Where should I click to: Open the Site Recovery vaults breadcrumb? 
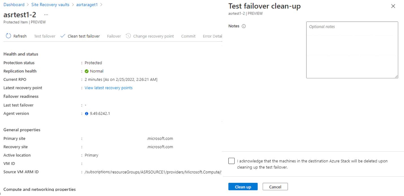50,4
